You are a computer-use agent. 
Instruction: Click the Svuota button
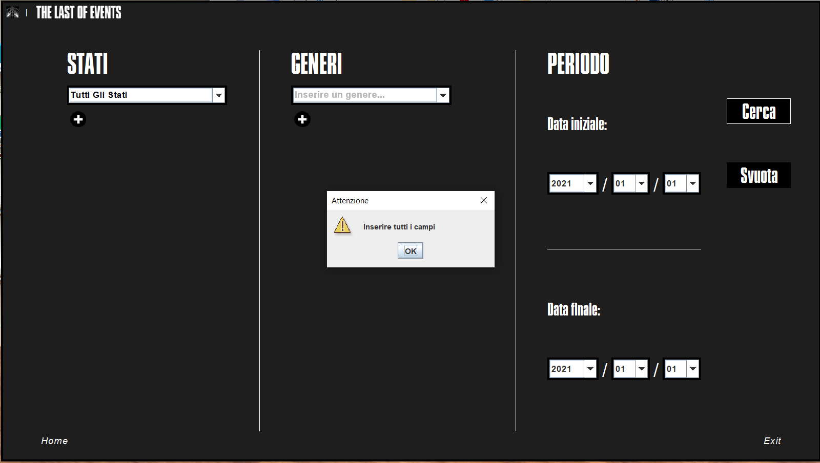point(758,175)
